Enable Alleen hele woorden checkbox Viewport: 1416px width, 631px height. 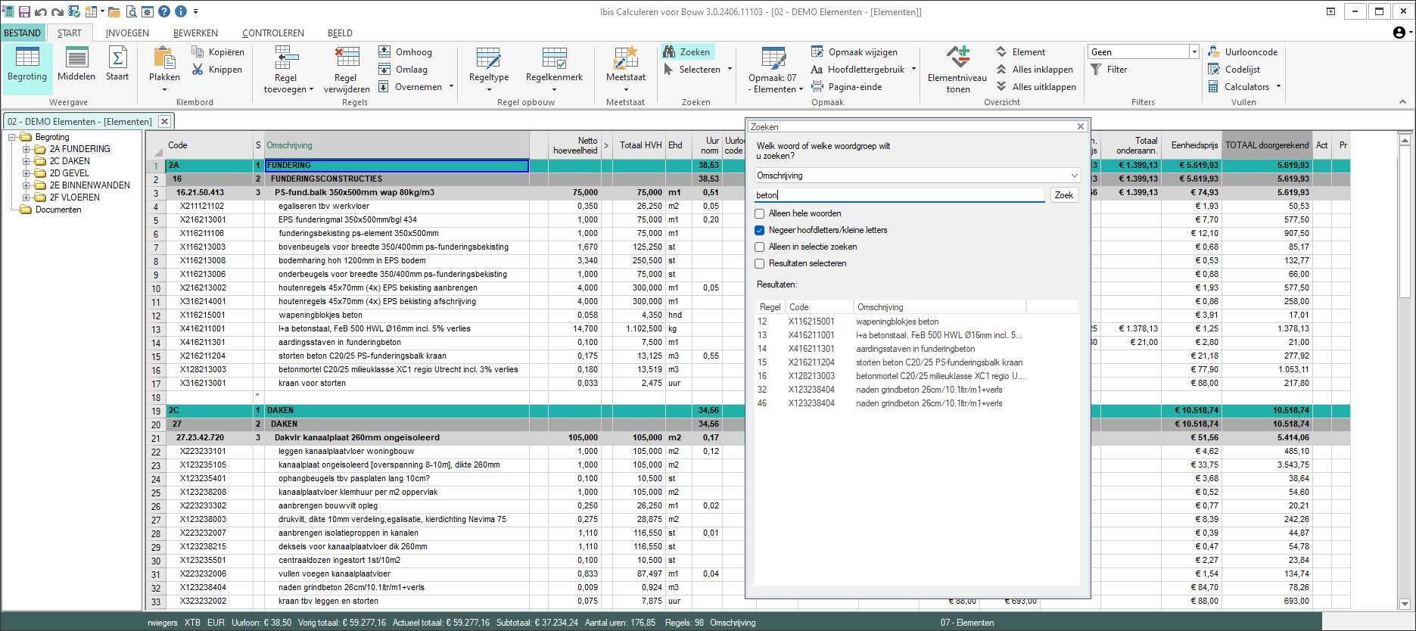[760, 213]
